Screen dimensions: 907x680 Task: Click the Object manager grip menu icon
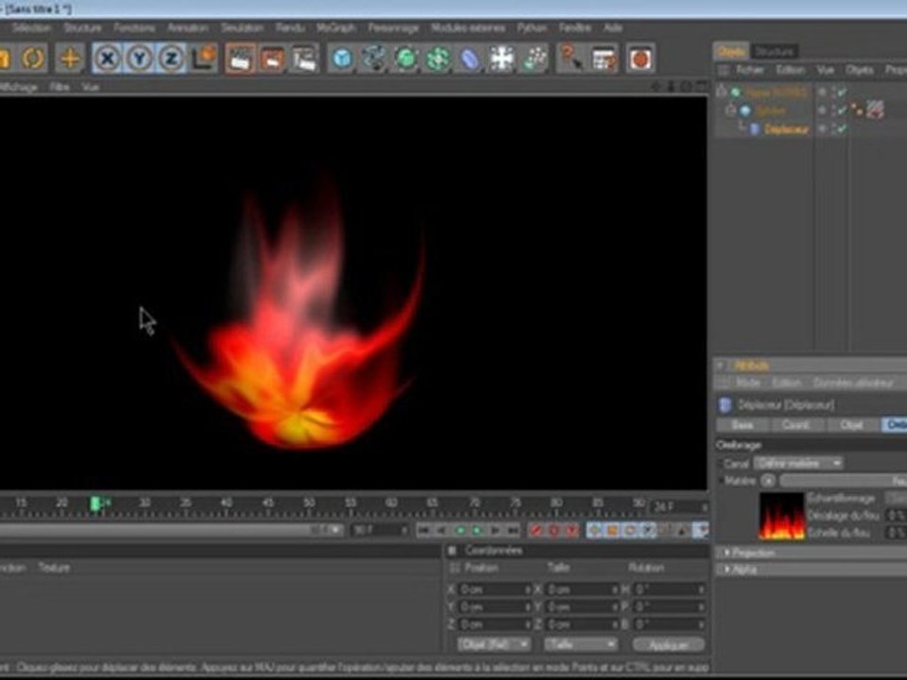(x=723, y=71)
